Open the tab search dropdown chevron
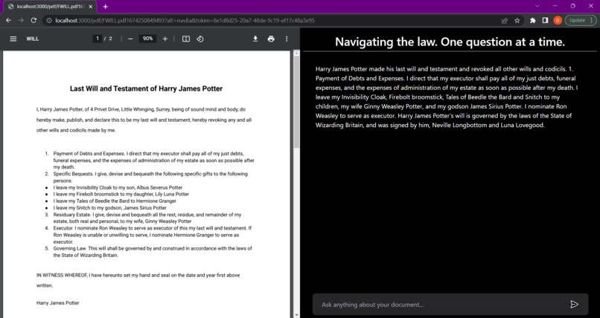The image size is (600, 318). (x=537, y=6)
